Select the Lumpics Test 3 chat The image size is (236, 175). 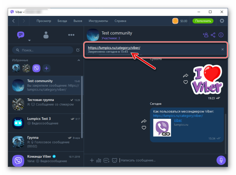(45, 123)
